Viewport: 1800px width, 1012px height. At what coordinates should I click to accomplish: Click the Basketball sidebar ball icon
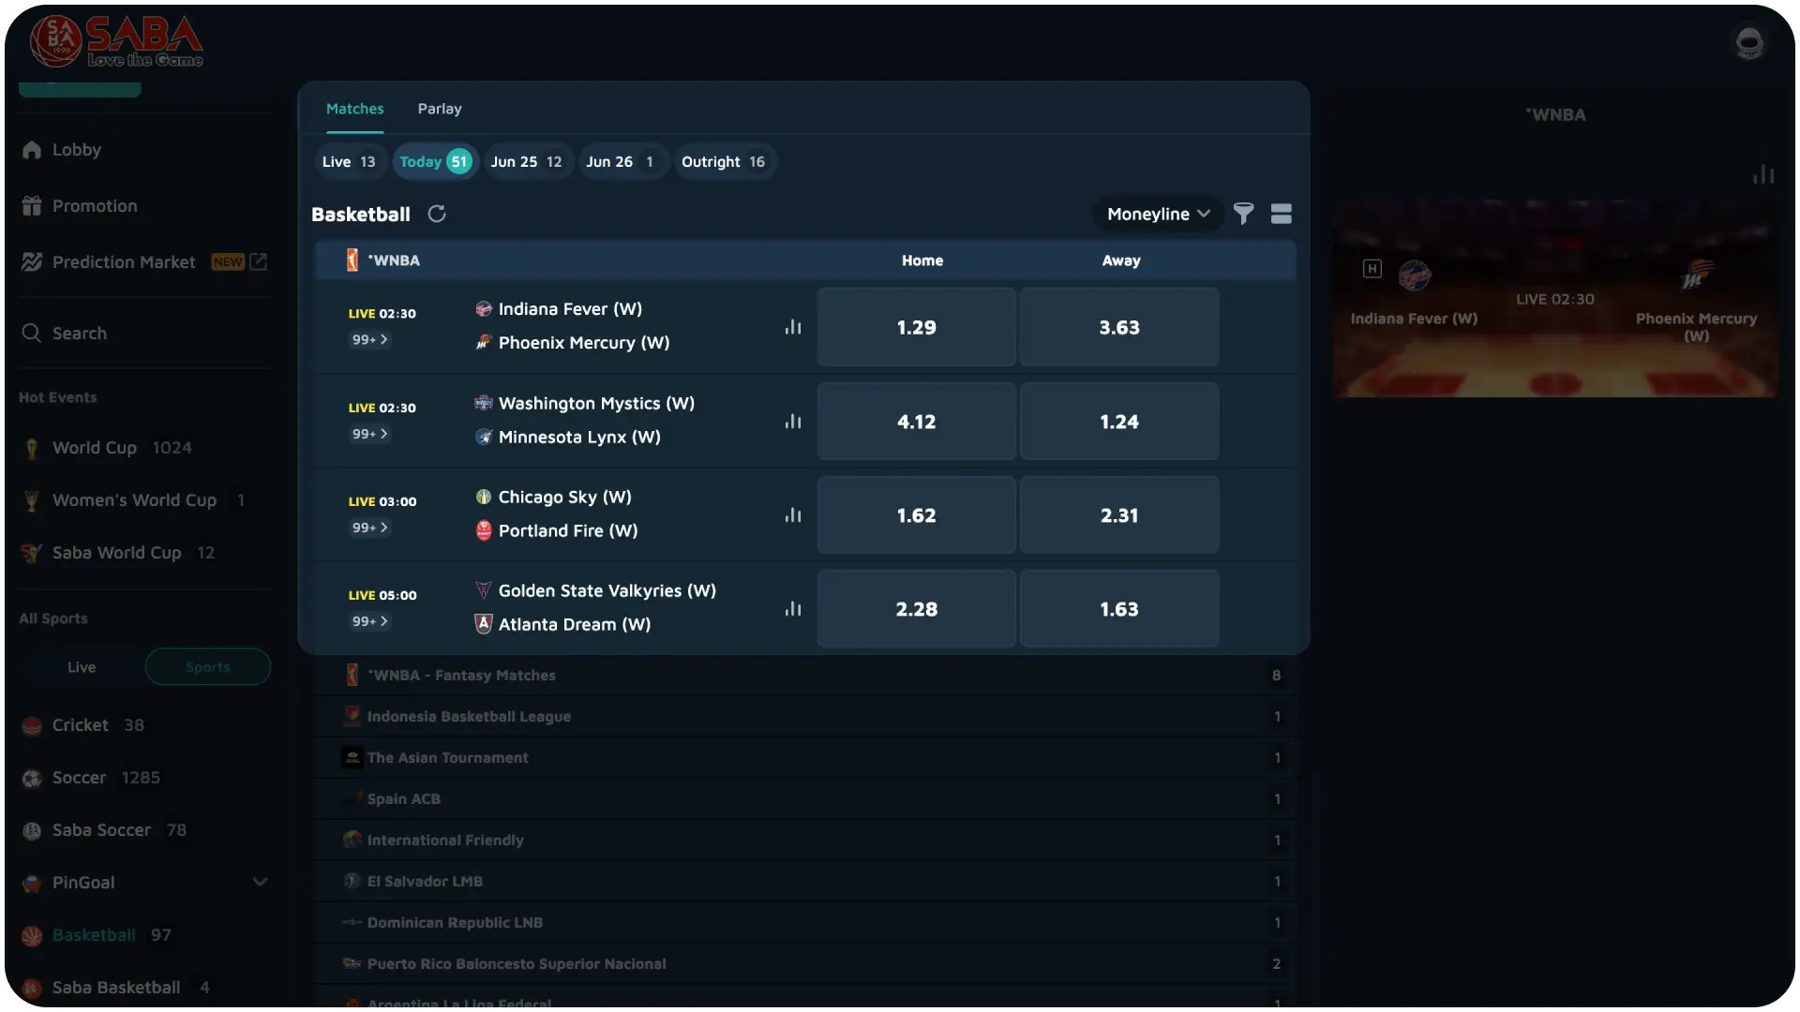click(32, 935)
